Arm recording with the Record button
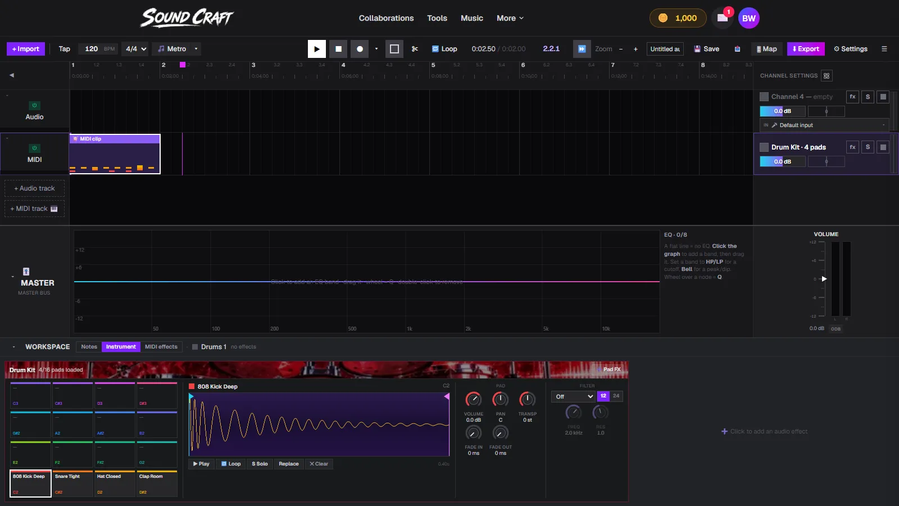 (x=360, y=49)
